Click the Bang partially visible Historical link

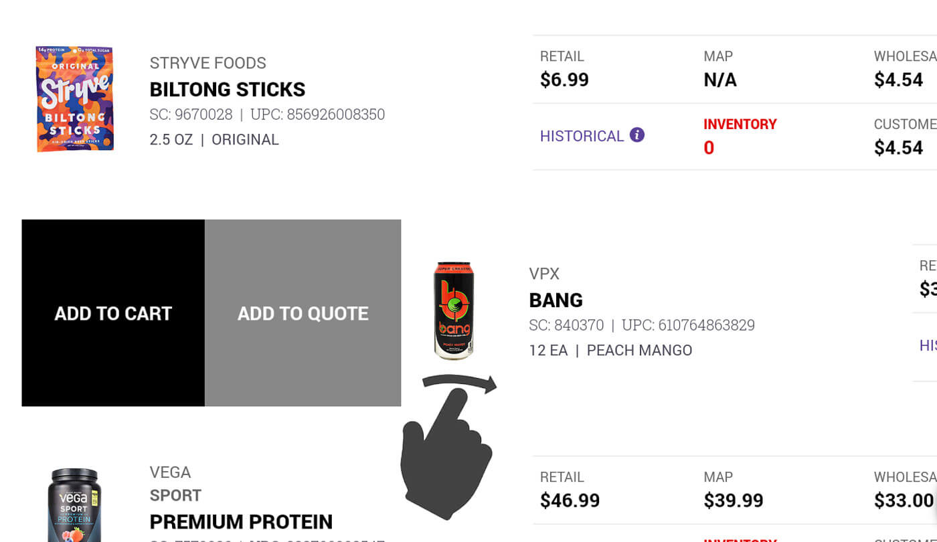tap(928, 345)
